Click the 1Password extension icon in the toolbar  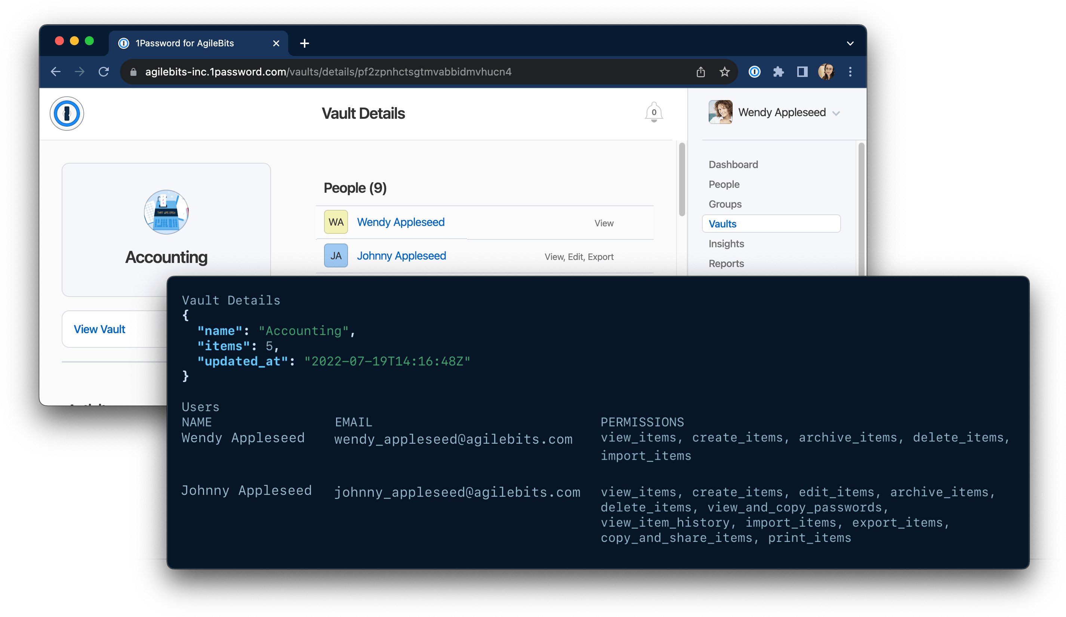(x=754, y=72)
